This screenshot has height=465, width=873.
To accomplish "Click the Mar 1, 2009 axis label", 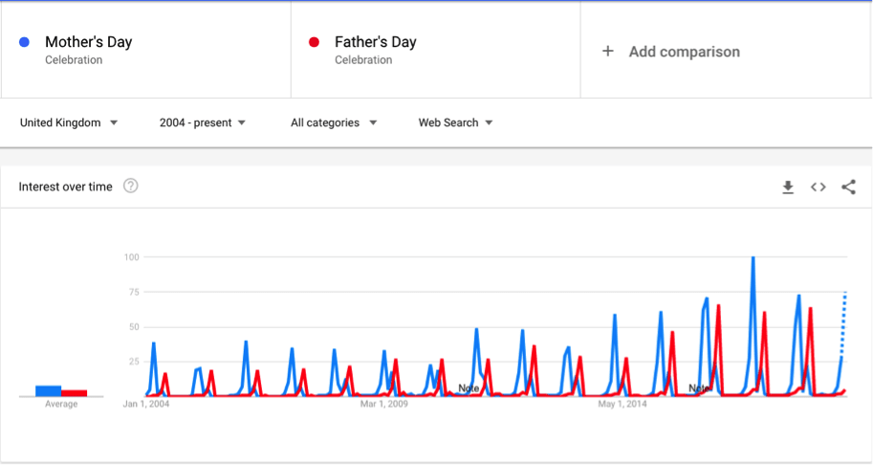I will pyautogui.click(x=384, y=404).
